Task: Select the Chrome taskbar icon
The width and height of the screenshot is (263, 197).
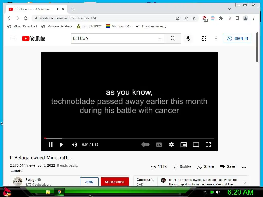Action: point(59,192)
